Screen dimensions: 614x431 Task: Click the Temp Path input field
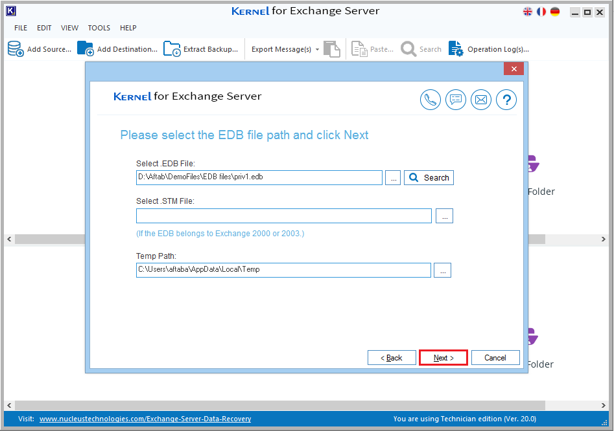tap(283, 270)
